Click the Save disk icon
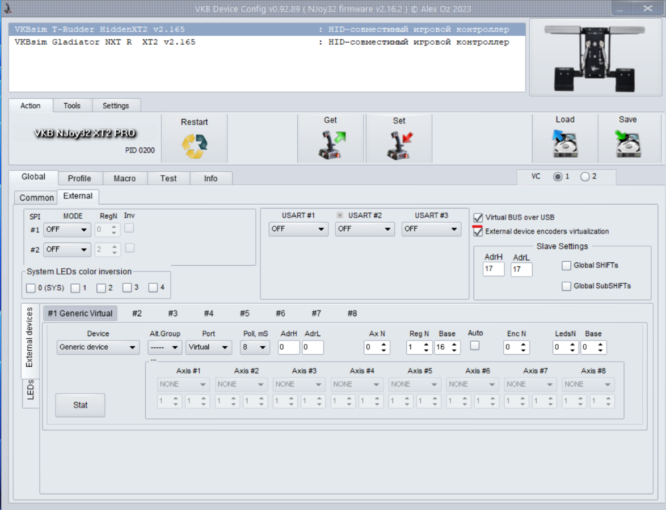666x510 pixels. pos(627,144)
